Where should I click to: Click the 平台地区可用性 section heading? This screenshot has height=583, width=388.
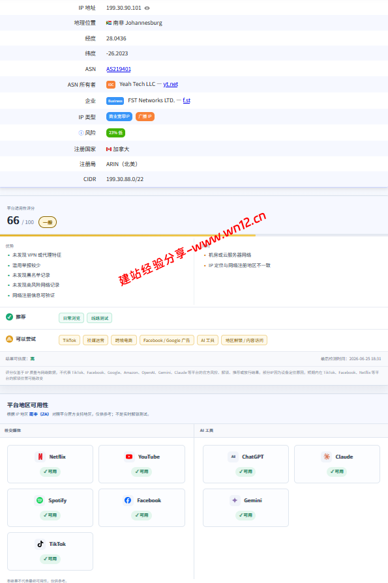pyautogui.click(x=27, y=405)
